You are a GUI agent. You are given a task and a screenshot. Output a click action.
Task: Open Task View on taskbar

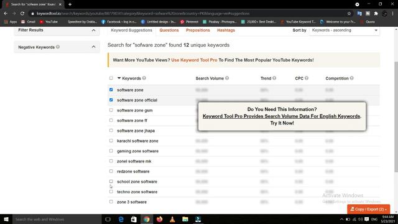pos(108,219)
